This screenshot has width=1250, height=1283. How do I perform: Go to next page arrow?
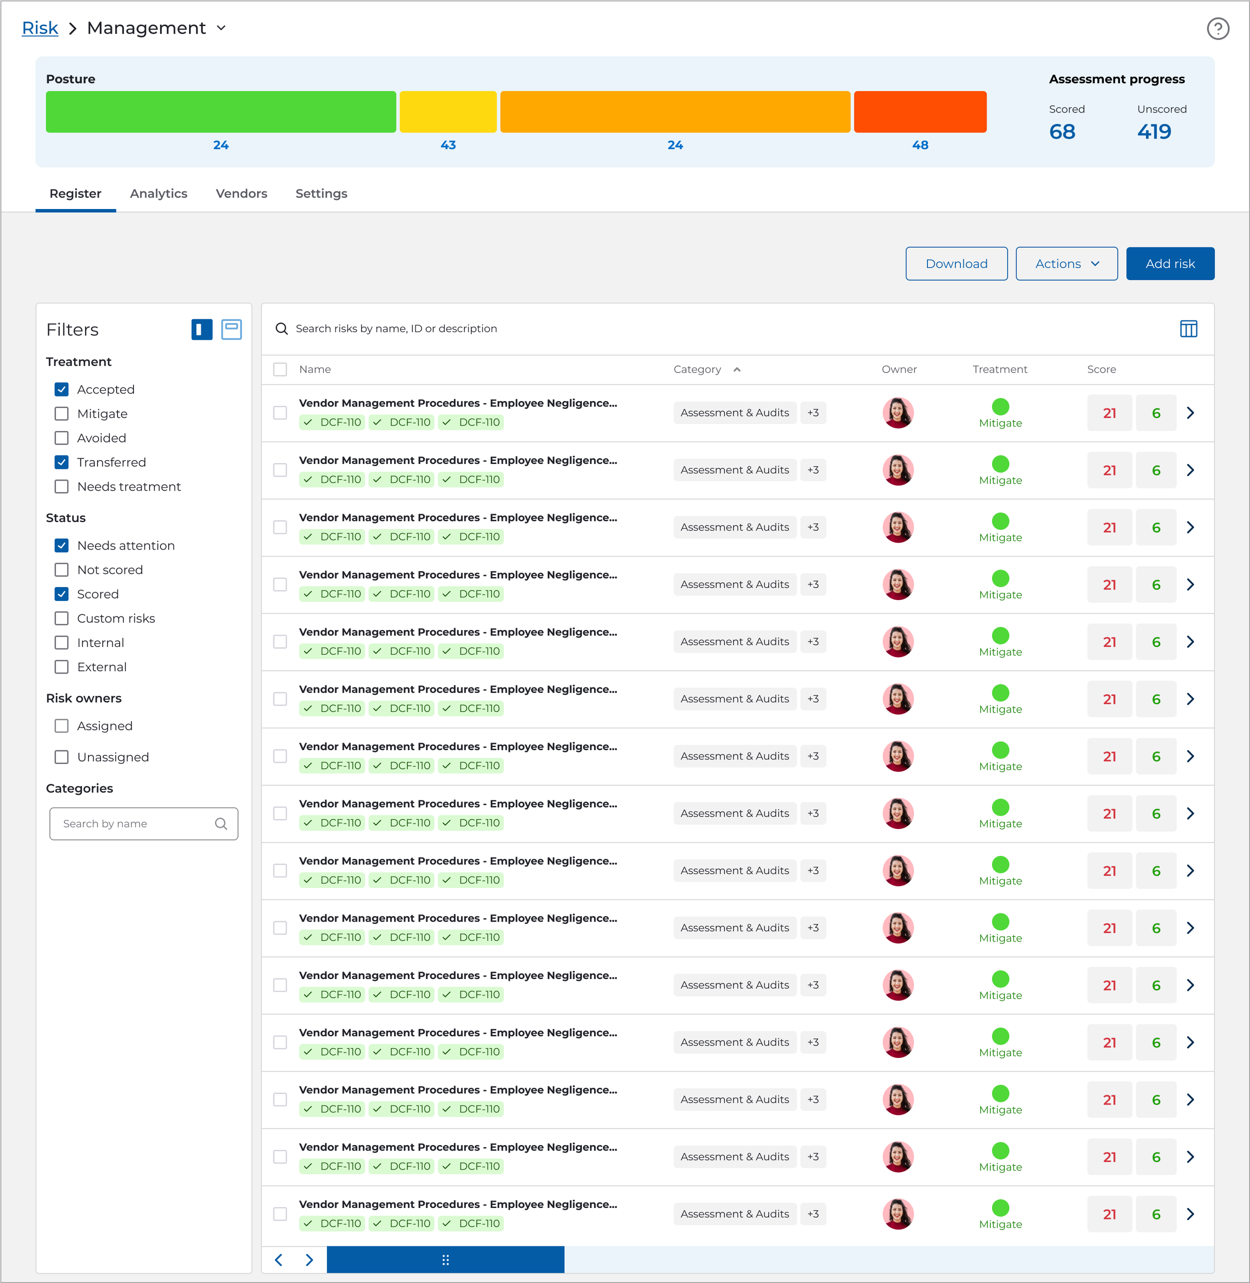pyautogui.click(x=309, y=1258)
